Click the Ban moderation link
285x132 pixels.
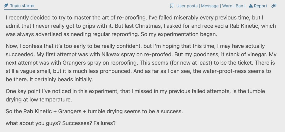[239, 6]
